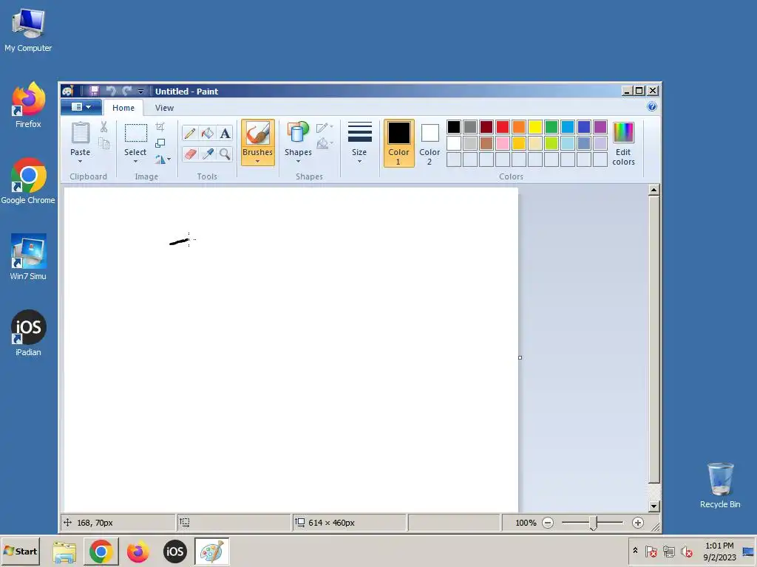Pick the pink color swatch
The image size is (757, 567).
pyautogui.click(x=503, y=143)
